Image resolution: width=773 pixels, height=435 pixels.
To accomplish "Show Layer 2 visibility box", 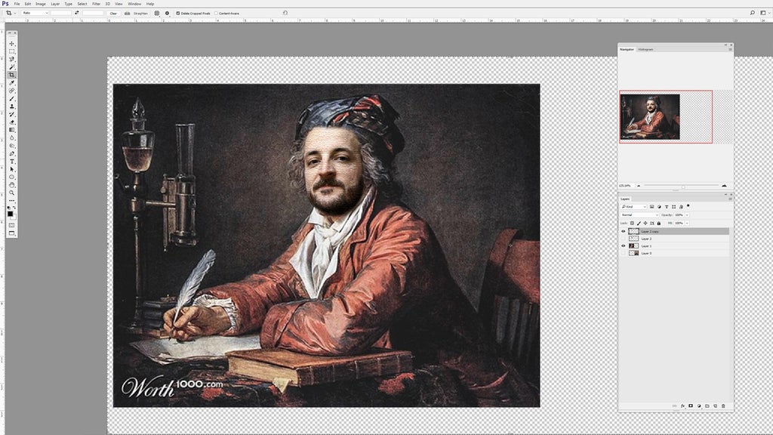I will point(623,239).
